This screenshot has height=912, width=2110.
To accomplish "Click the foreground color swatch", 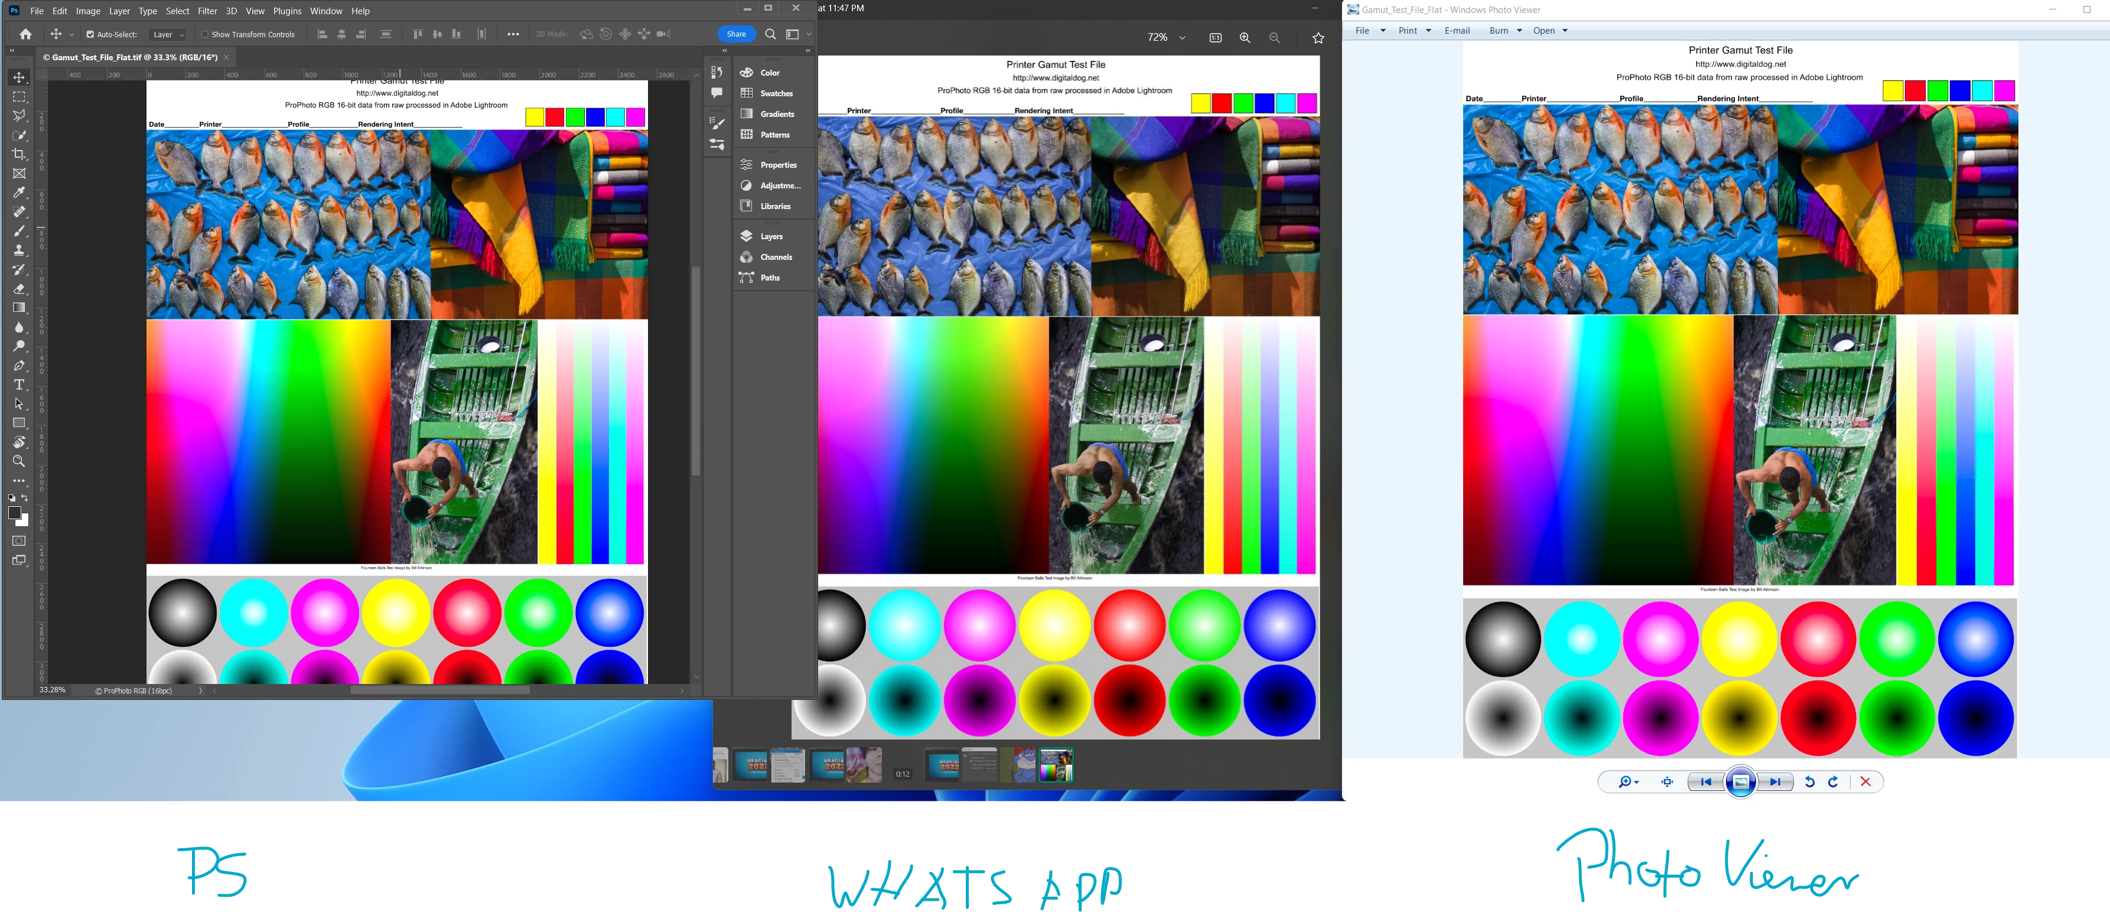I will (x=14, y=513).
